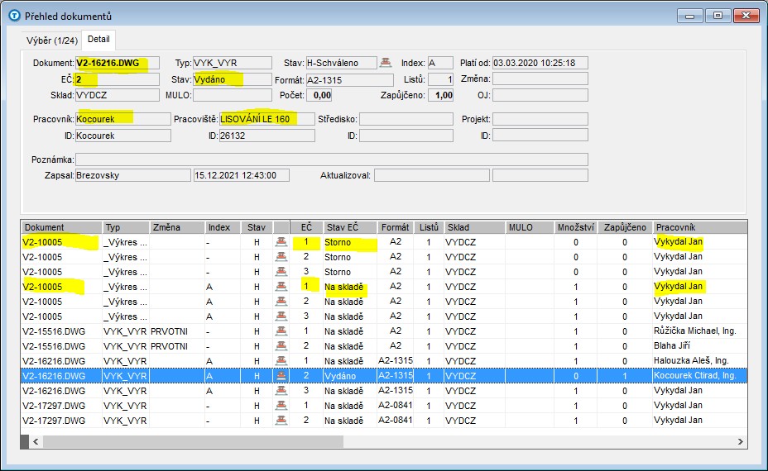Screen dimensions: 768x471
Task: Click the Změna column header
Action: tap(177, 227)
